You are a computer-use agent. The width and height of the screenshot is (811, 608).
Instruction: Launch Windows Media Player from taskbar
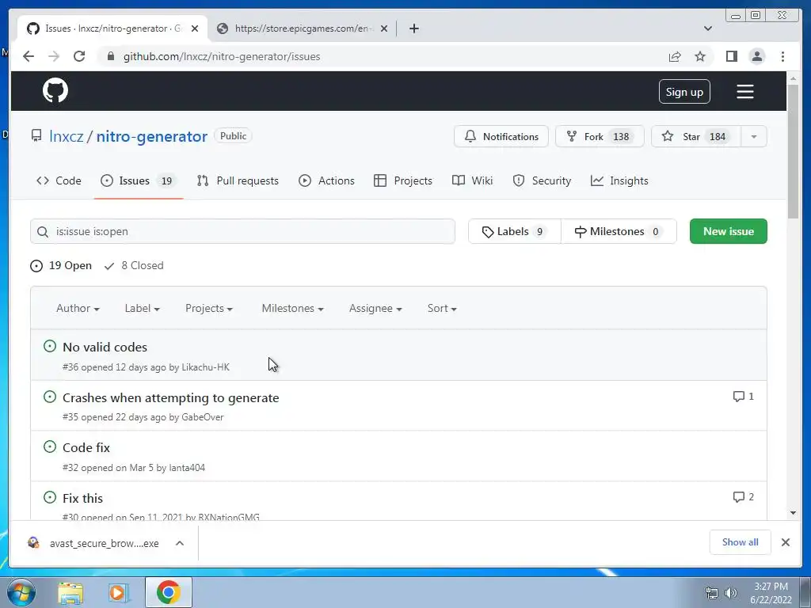point(119,592)
